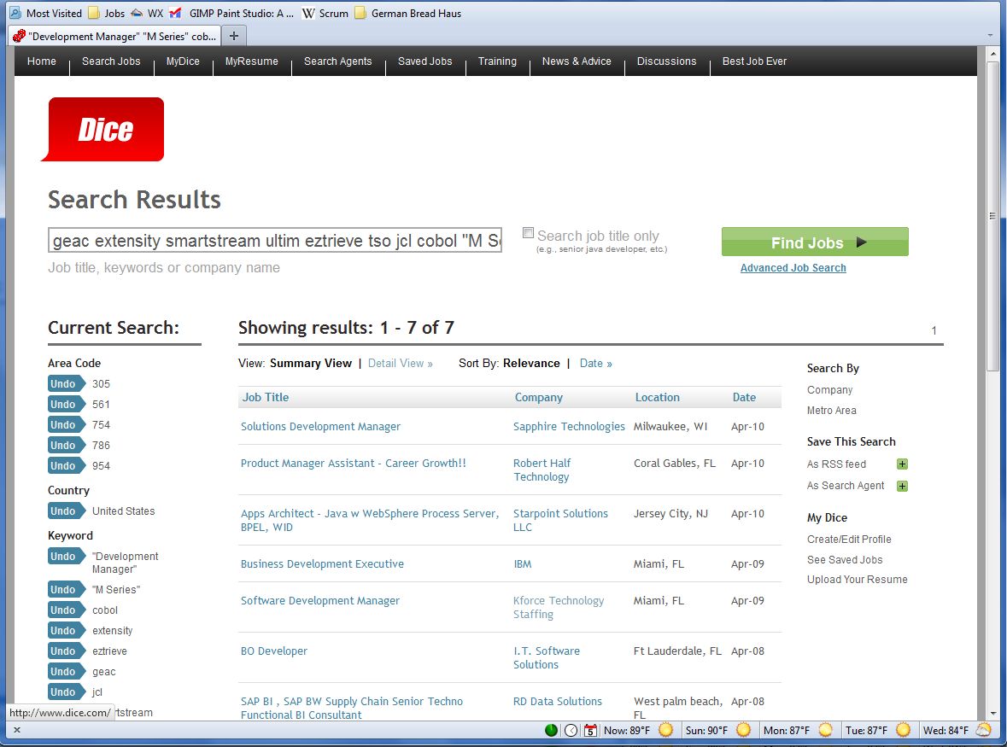Search By Metro Area link

click(832, 411)
